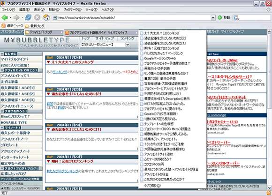Open the 最新ブログ bookmark folder
The height and width of the screenshot is (196, 272).
(x=35, y=26)
